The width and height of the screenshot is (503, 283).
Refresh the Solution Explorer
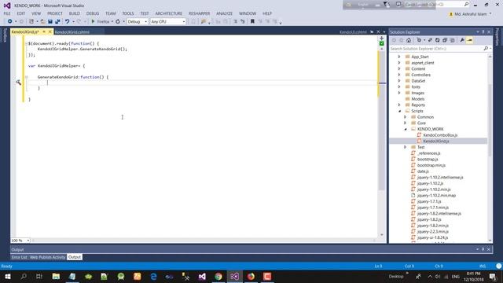(x=437, y=40)
